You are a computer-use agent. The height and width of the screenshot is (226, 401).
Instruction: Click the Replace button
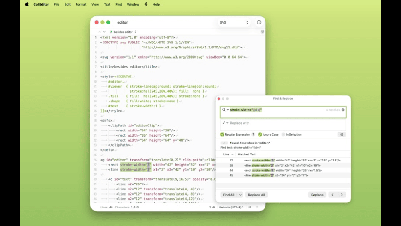click(317, 195)
